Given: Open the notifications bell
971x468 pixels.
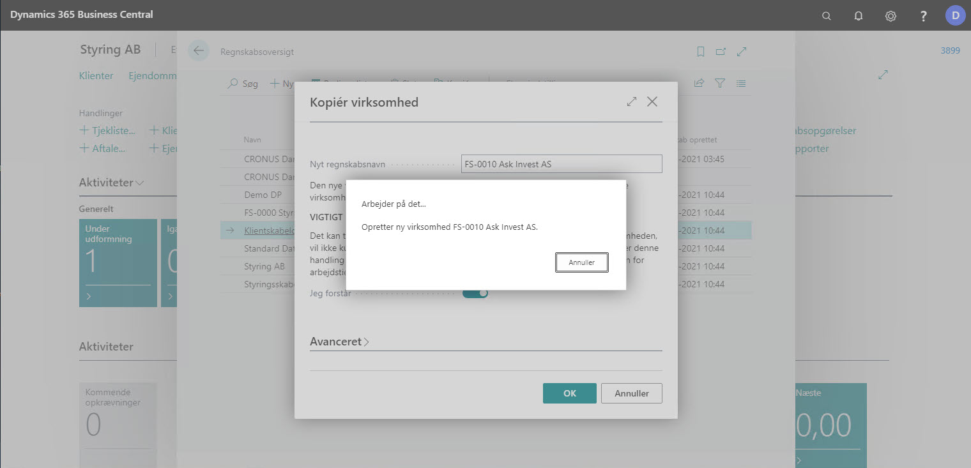Looking at the screenshot, I should click(859, 16).
